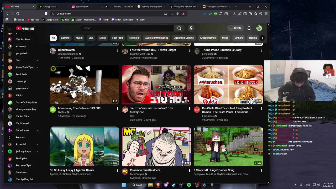Screen dimensions: 336x189
Task: Bookmark this page icon
Action: click(x=46, y=14)
